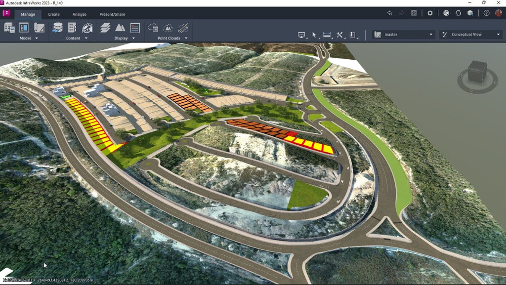This screenshot has width=506, height=285.
Task: Click the measure distance ruler tool
Action: click(x=327, y=35)
